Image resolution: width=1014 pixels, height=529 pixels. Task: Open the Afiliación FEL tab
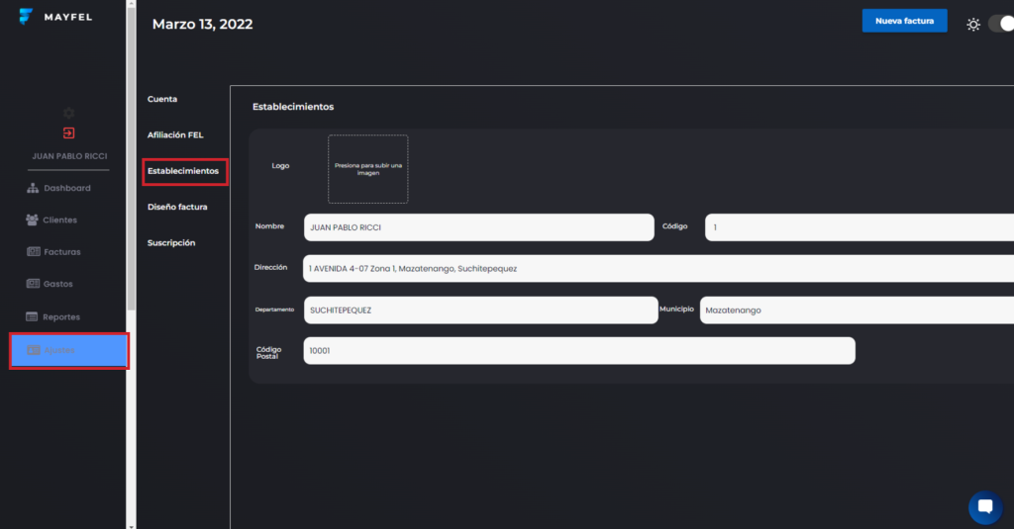click(x=175, y=134)
